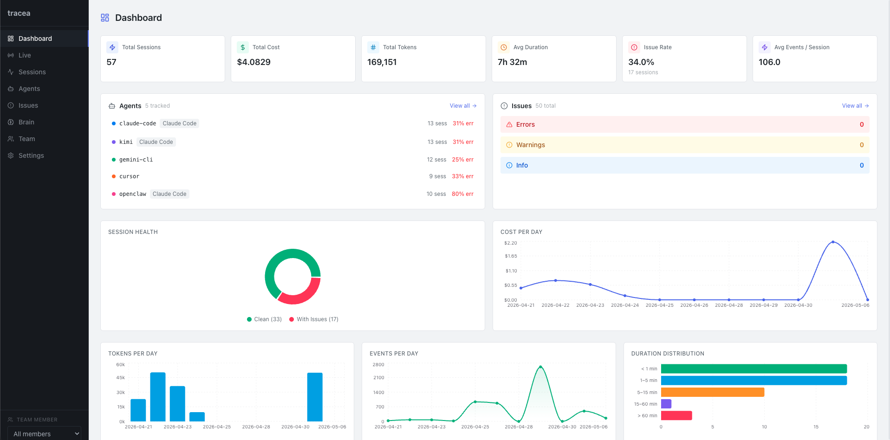Click the Issue Rate alert icon
This screenshot has width=890, height=440.
click(634, 47)
